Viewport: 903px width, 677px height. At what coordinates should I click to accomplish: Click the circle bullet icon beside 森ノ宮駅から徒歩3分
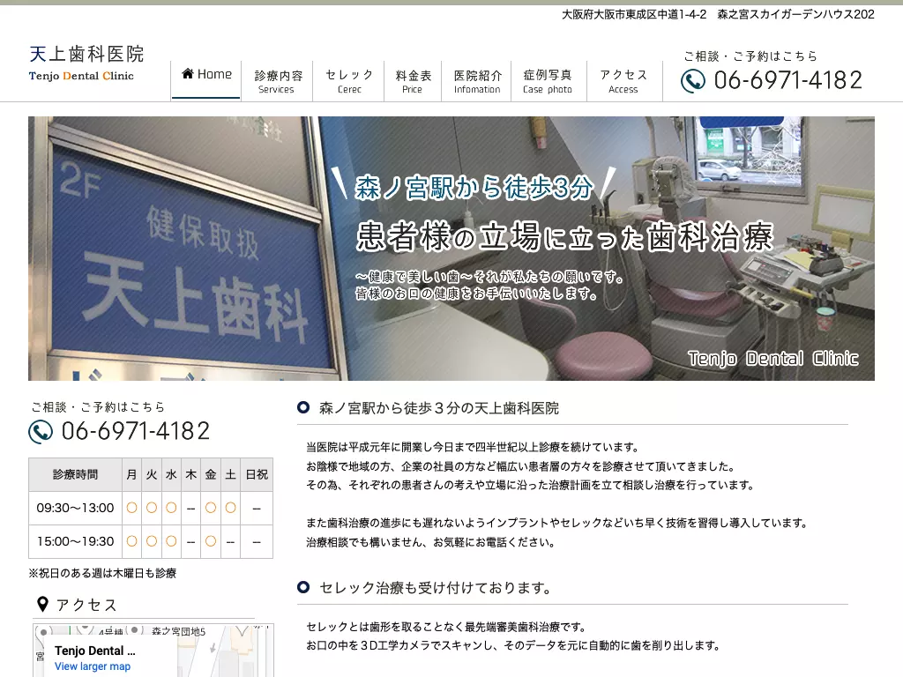tap(303, 407)
